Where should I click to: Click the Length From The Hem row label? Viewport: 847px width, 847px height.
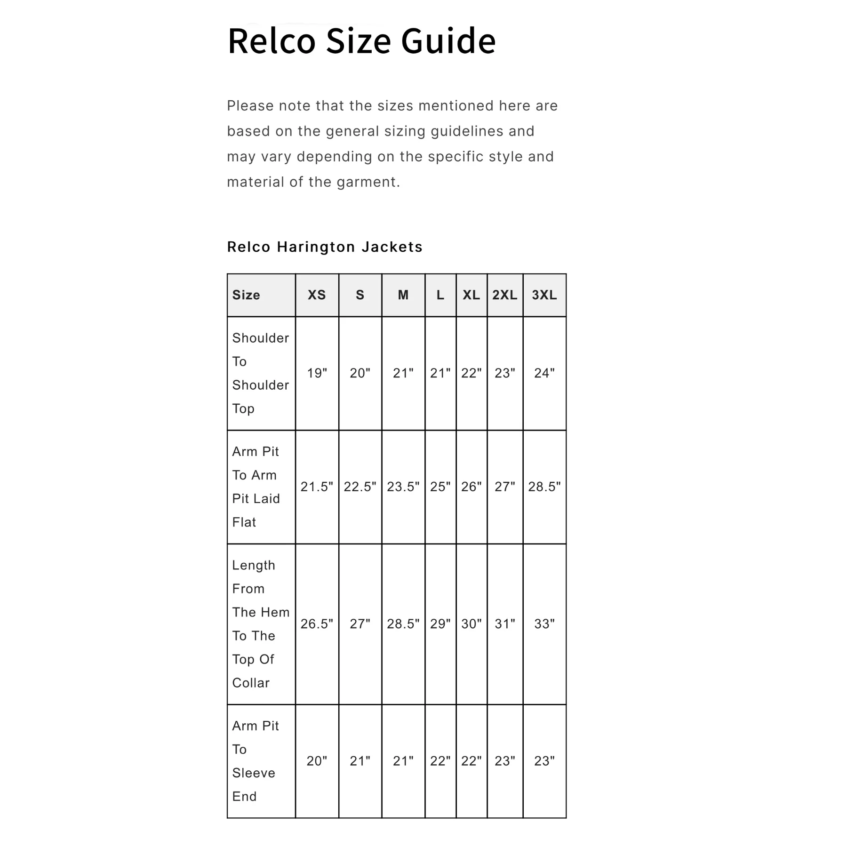(x=260, y=623)
